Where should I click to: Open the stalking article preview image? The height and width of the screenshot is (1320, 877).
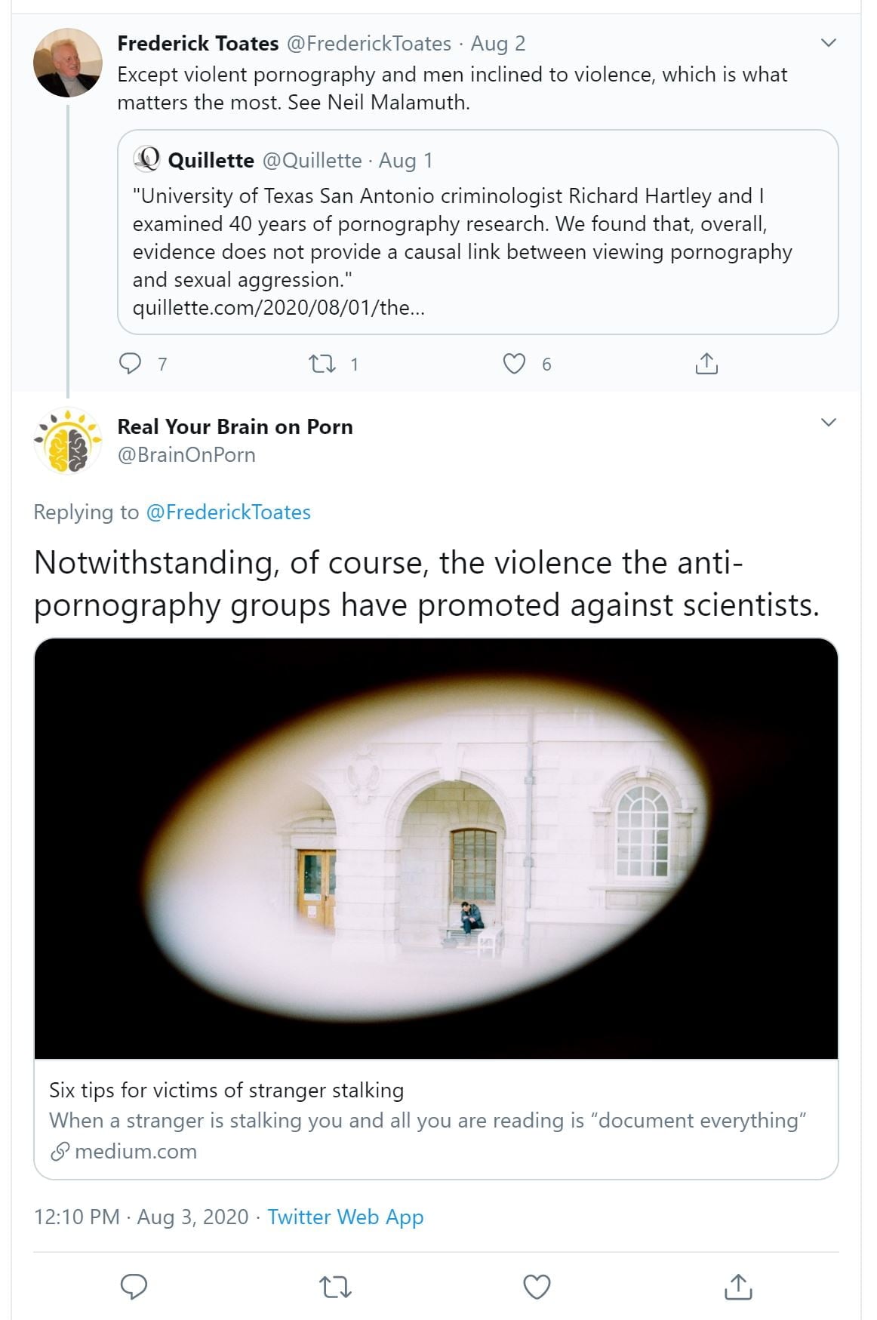(x=436, y=848)
